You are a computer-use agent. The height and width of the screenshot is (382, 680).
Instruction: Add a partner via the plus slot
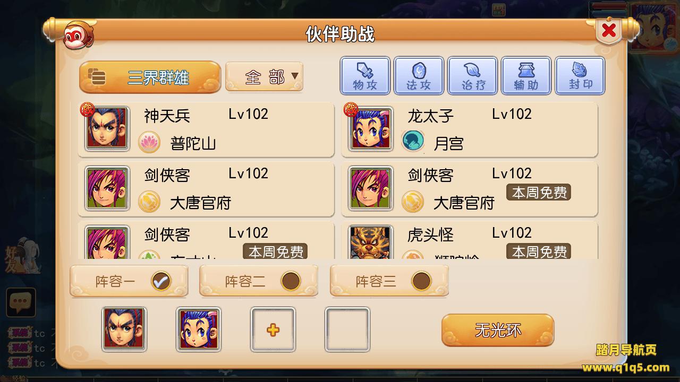click(273, 329)
